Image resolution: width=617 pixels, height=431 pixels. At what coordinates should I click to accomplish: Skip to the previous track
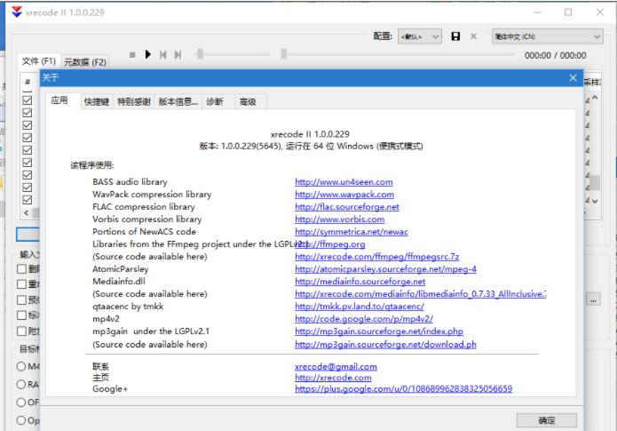coord(163,55)
